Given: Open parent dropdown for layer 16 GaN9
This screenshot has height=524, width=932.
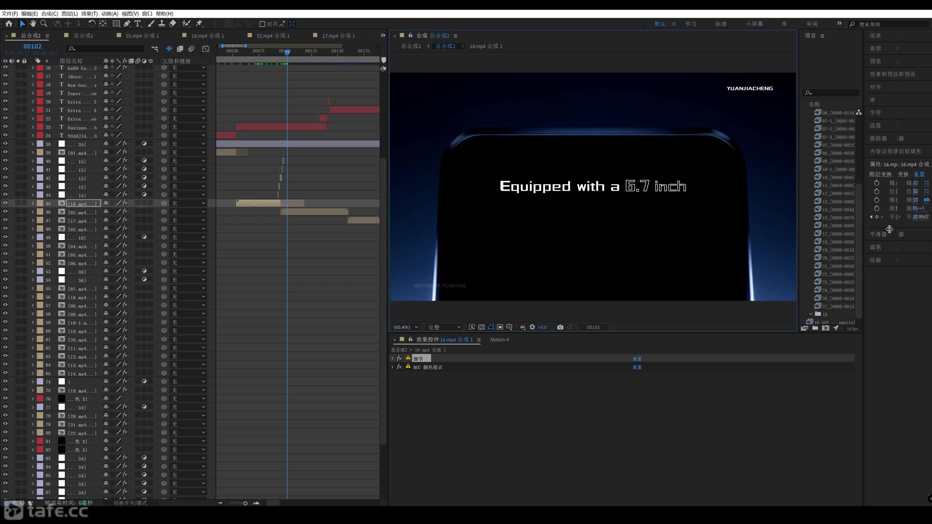Looking at the screenshot, I should tap(188, 68).
